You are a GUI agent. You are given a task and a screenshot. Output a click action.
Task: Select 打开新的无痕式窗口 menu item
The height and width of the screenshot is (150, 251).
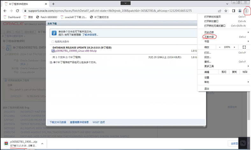[x=224, y=26]
